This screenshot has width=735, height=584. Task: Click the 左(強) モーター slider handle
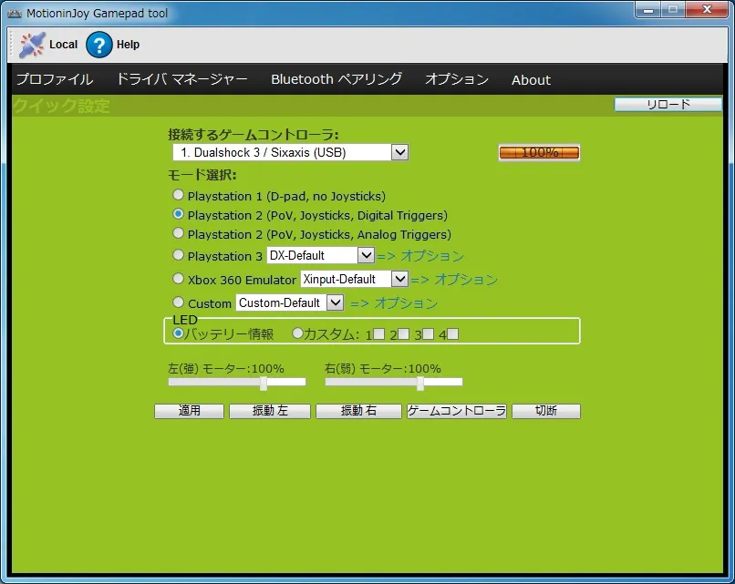[x=264, y=383]
